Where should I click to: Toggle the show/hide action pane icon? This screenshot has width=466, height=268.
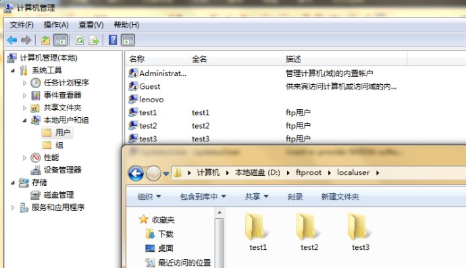coord(128,40)
